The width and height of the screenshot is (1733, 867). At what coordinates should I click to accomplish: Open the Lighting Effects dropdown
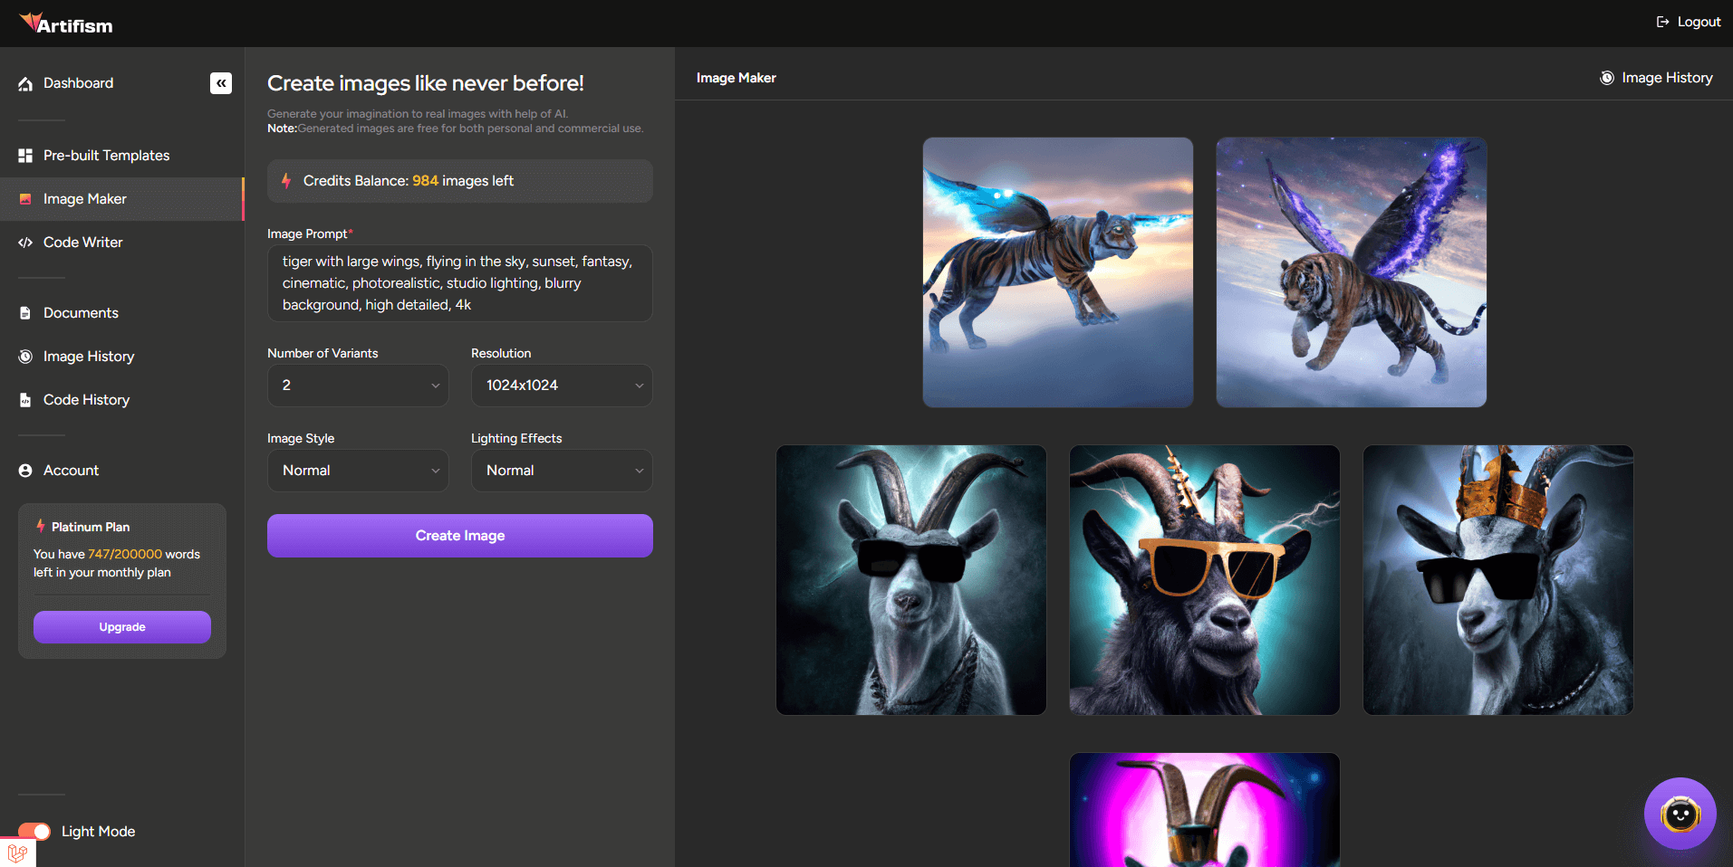tap(562, 471)
